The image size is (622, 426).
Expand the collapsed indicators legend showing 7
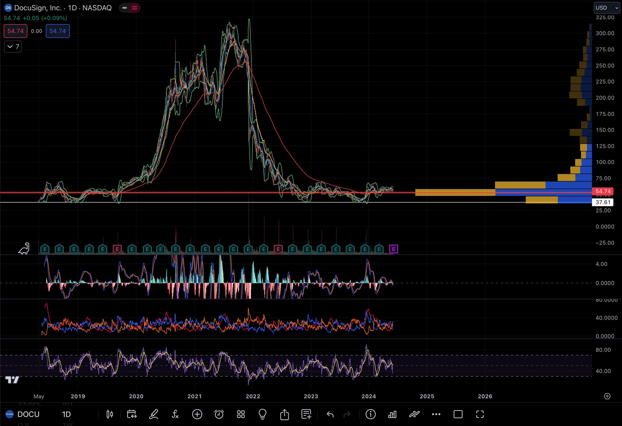tap(13, 46)
